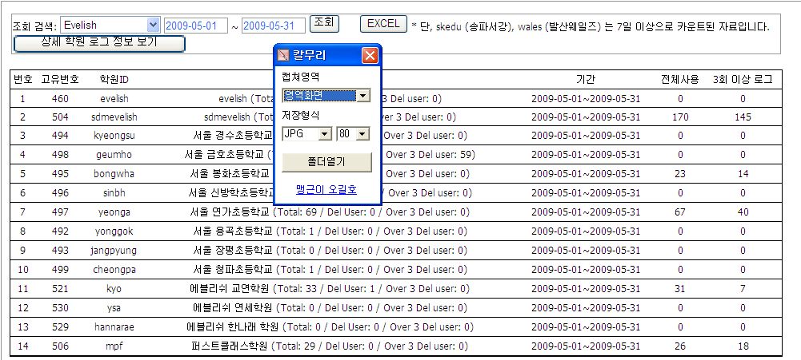The image size is (801, 360).
Task: Click the 전체사용 column header
Action: coord(679,80)
